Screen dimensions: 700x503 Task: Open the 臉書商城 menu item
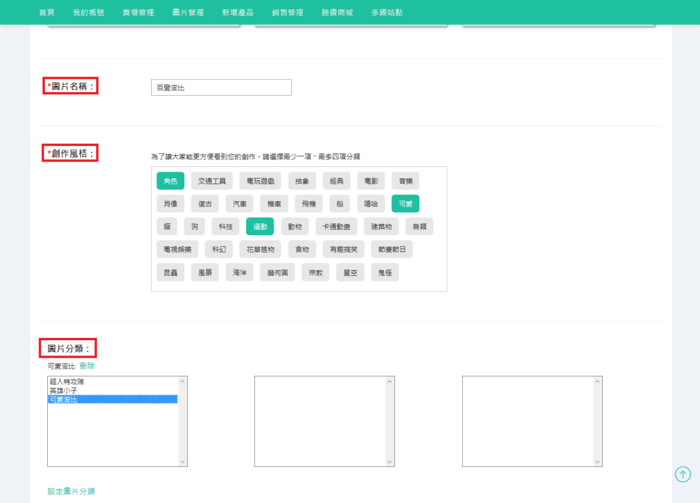[337, 12]
